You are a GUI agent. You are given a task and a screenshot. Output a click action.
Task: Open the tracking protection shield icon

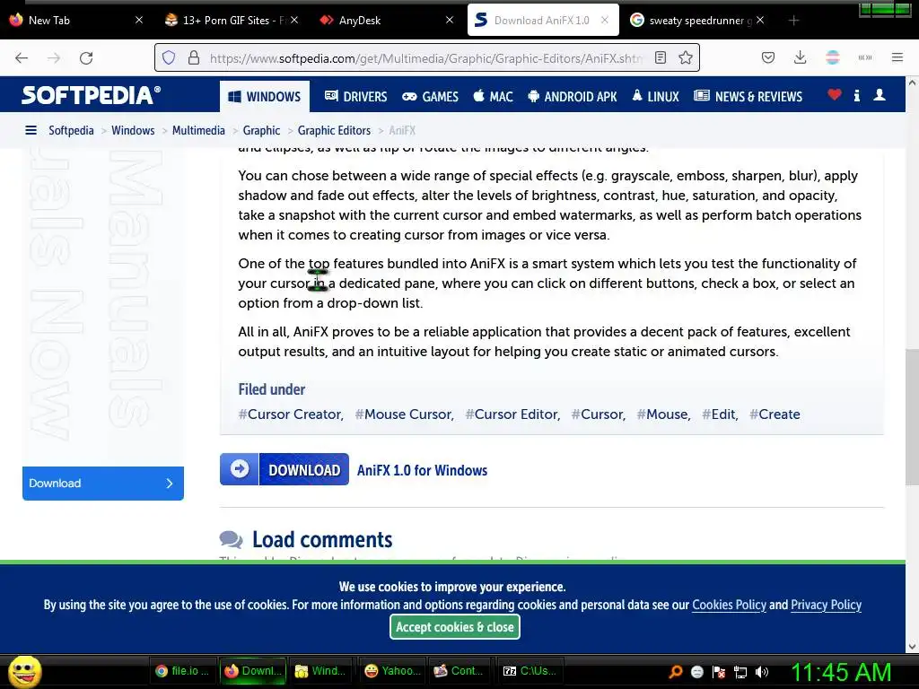[x=169, y=57]
